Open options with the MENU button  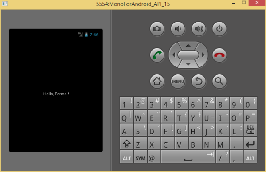(178, 82)
